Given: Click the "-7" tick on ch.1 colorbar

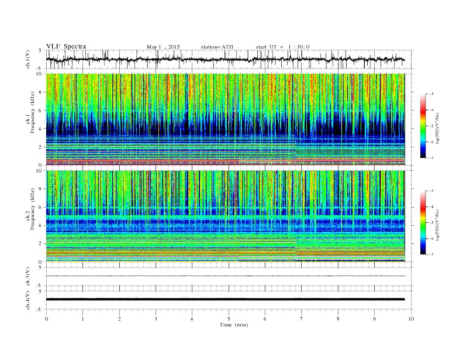Looking at the screenshot, I should (x=431, y=158).
